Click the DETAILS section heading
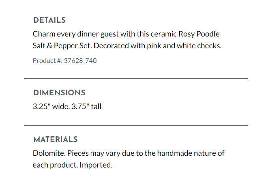The height and width of the screenshot is (174, 268). (x=49, y=20)
